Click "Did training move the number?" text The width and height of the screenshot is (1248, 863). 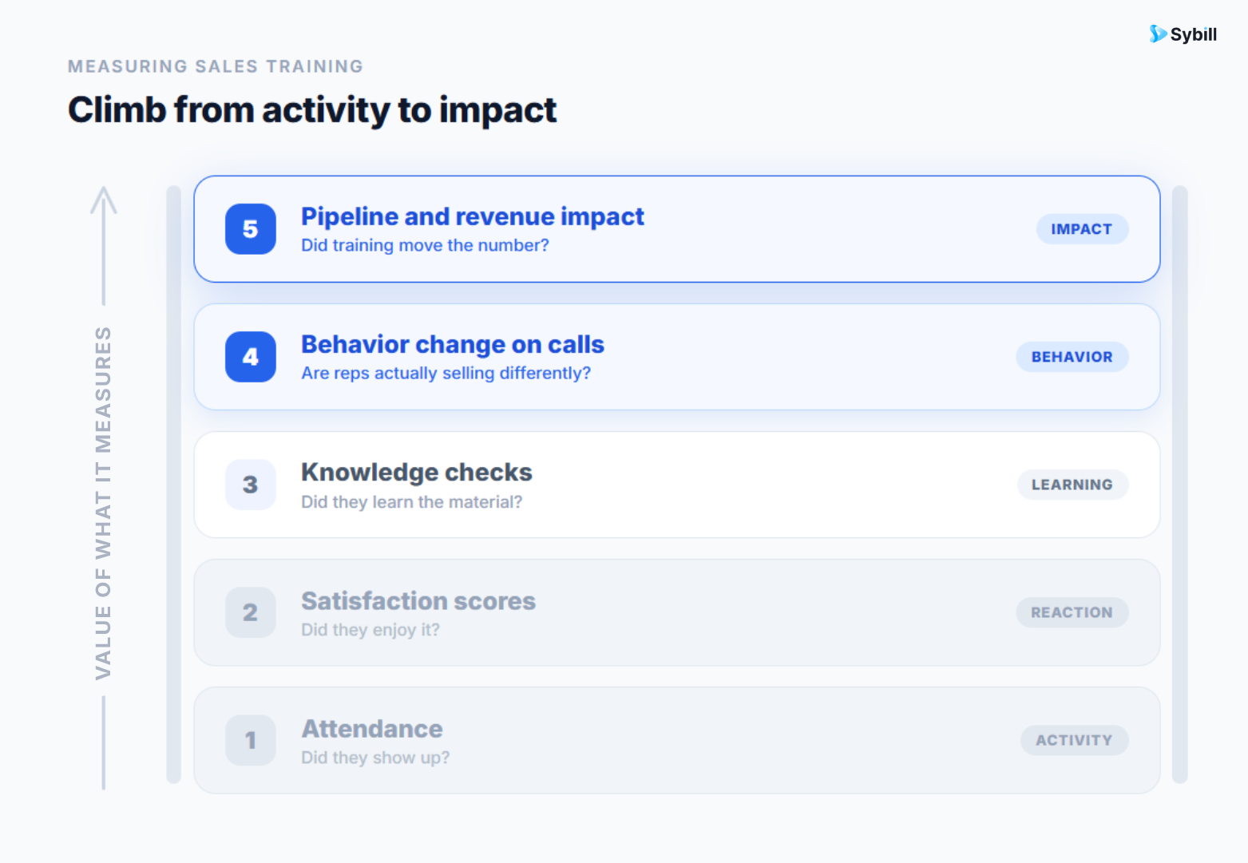click(425, 246)
